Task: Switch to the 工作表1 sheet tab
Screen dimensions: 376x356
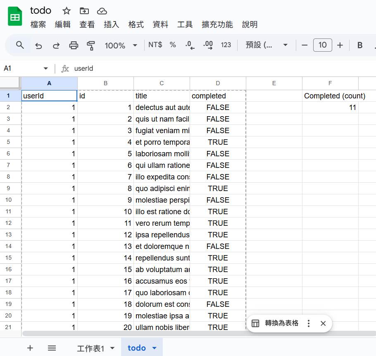Action: [x=90, y=348]
